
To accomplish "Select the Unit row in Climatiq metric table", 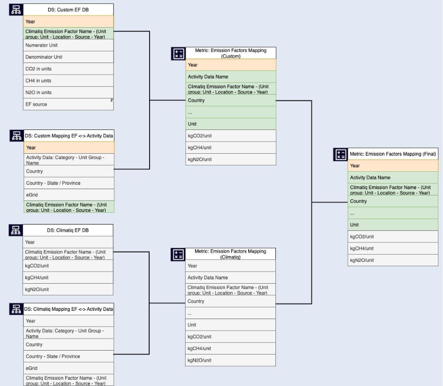I will tap(231, 325).
